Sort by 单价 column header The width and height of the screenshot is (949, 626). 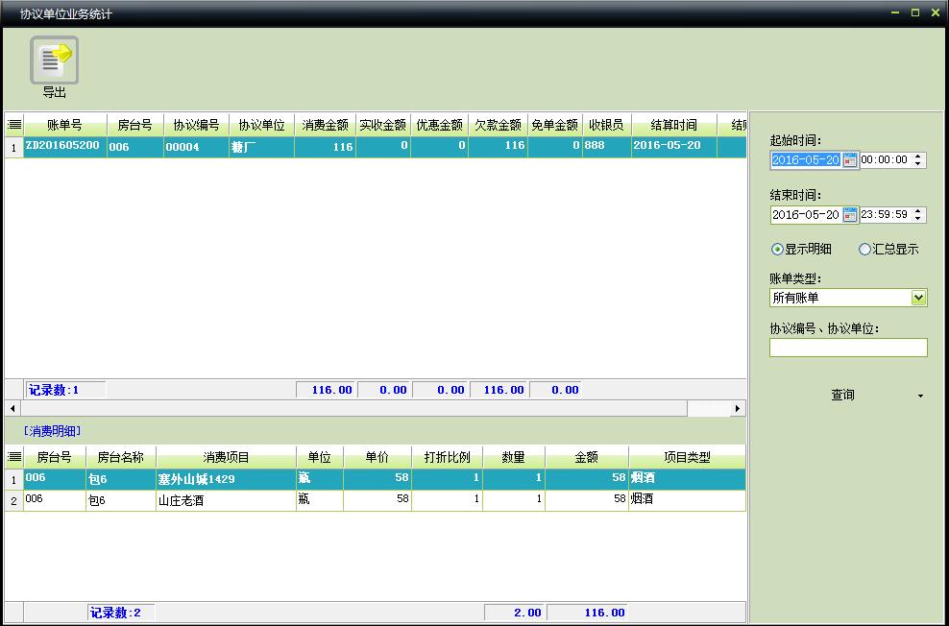coord(377,457)
